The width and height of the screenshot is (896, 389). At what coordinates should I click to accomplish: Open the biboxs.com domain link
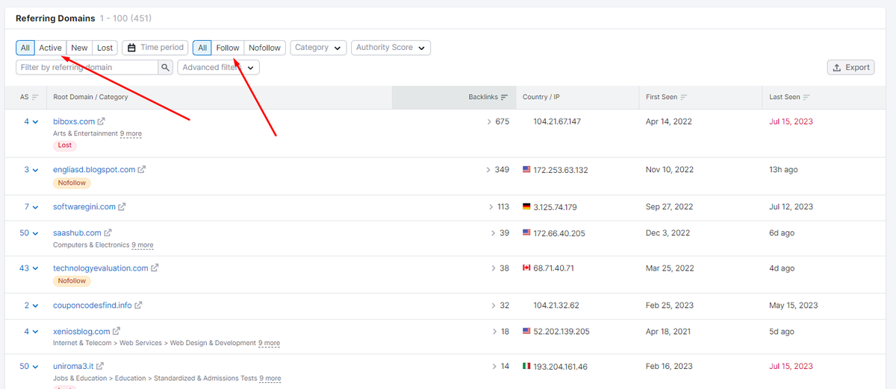[x=74, y=121]
